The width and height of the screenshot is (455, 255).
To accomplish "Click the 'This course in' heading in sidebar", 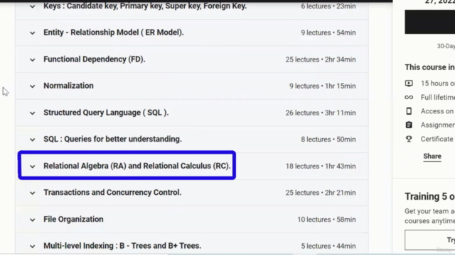I will tap(429, 67).
